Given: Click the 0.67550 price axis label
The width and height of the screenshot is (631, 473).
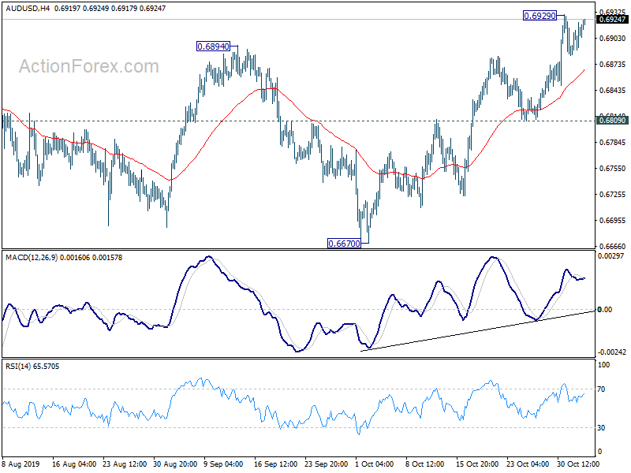Looking at the screenshot, I should [612, 169].
